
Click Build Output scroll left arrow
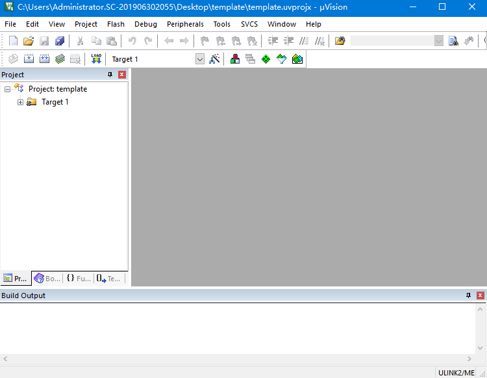click(5, 359)
